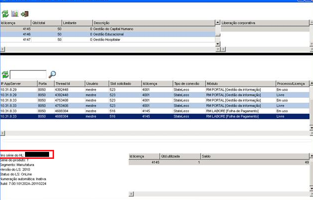Select the Gestão Educacional license row
This screenshot has width=313, height=200.
(x=108, y=35)
